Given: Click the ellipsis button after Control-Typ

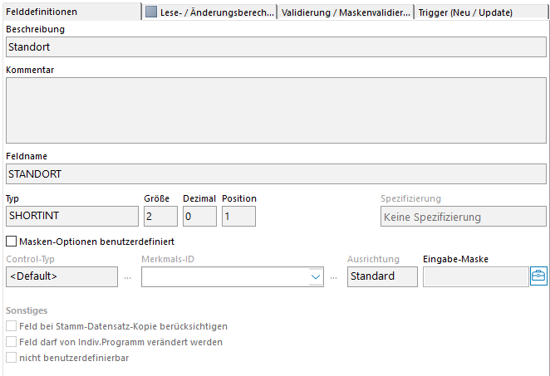Looking at the screenshot, I should click(128, 276).
